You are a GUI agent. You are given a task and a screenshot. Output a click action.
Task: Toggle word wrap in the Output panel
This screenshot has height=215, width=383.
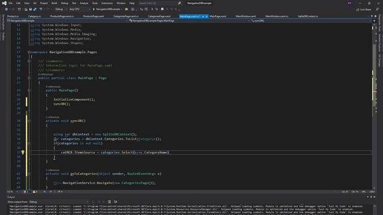click(115, 202)
